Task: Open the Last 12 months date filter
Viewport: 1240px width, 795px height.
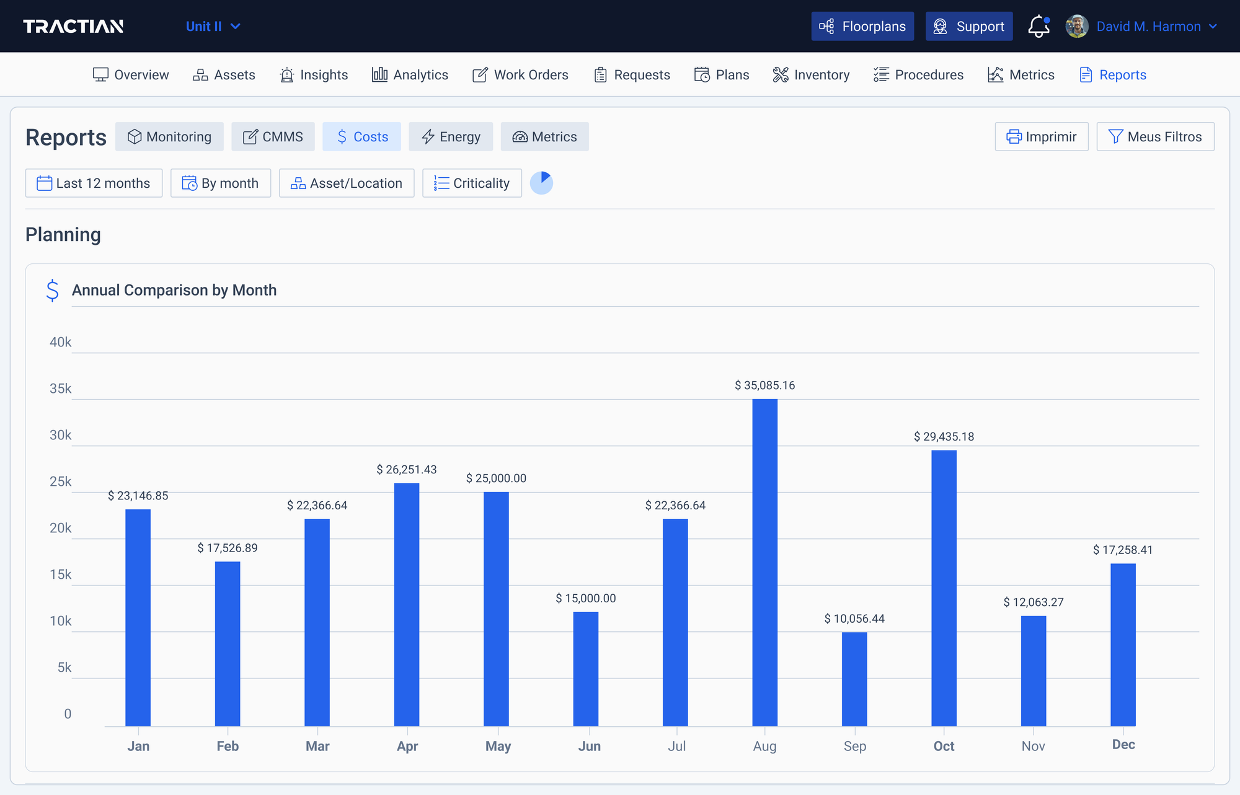Action: (x=94, y=183)
